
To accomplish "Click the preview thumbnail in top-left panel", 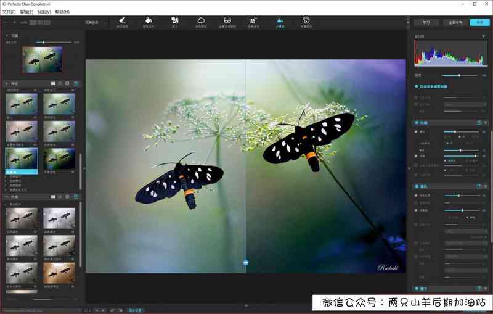I will [x=42, y=59].
